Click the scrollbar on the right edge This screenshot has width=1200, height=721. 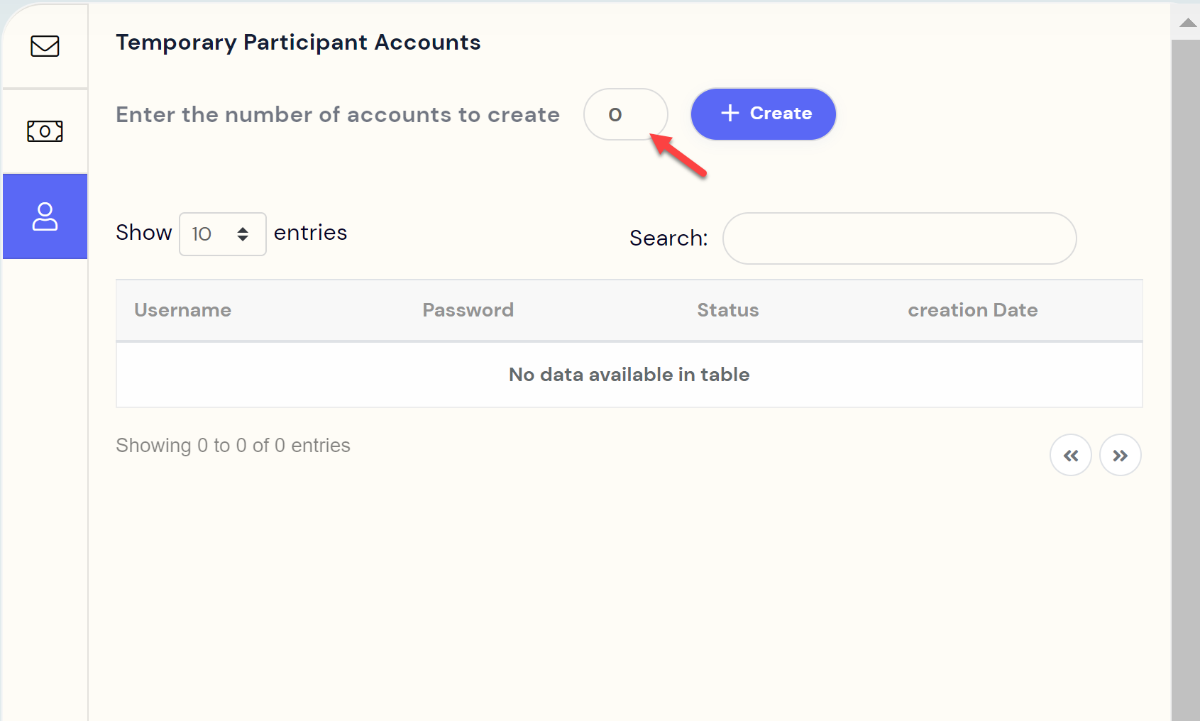coord(1188,355)
